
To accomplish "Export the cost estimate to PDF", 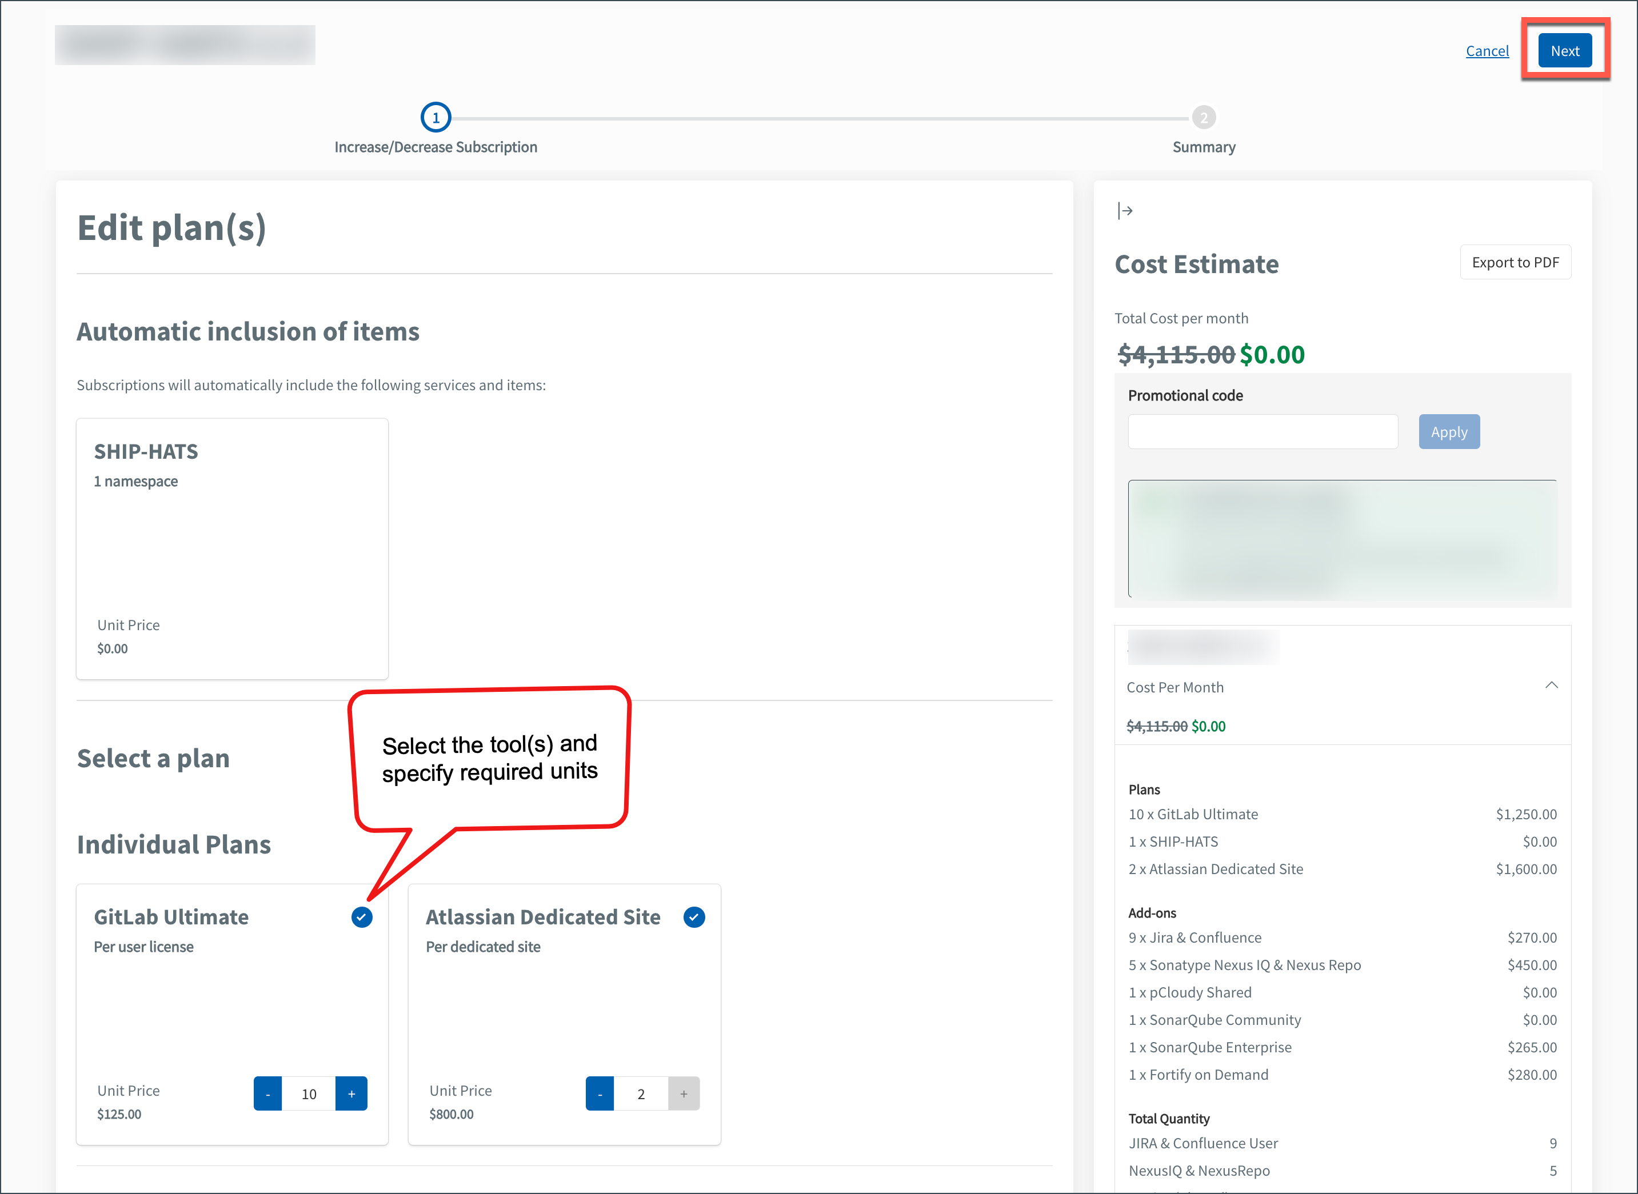I will (1515, 262).
